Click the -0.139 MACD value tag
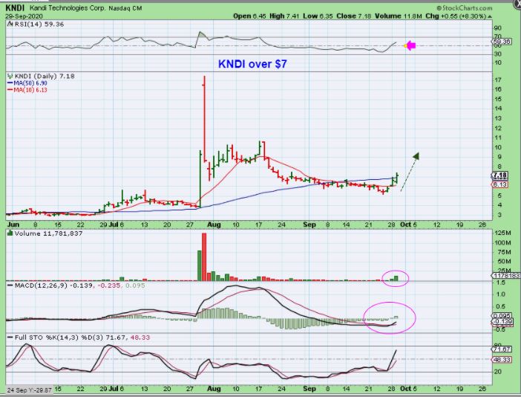The image size is (521, 397). click(x=502, y=321)
